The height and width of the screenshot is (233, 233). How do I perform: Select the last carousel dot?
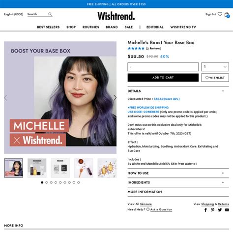point(79,182)
